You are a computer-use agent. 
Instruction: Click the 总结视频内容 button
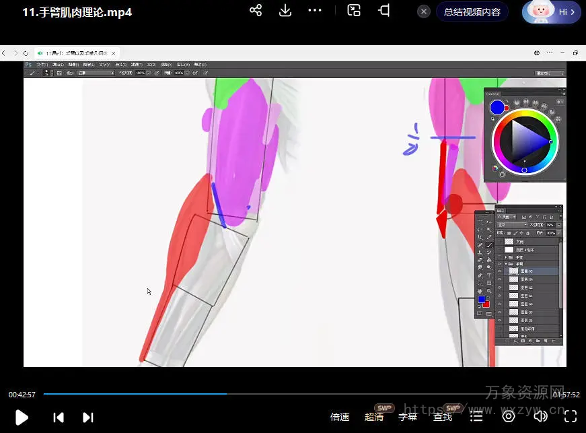[472, 12]
